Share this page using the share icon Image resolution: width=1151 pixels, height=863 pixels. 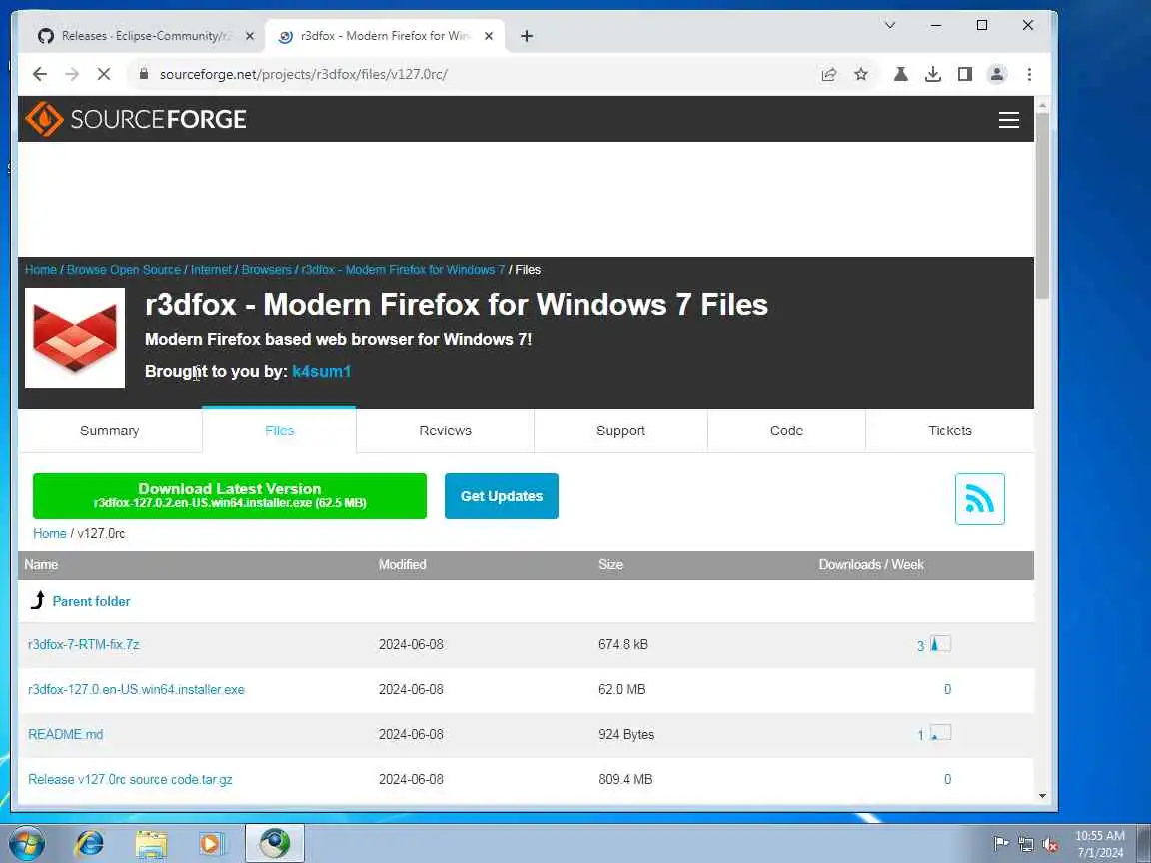828,74
